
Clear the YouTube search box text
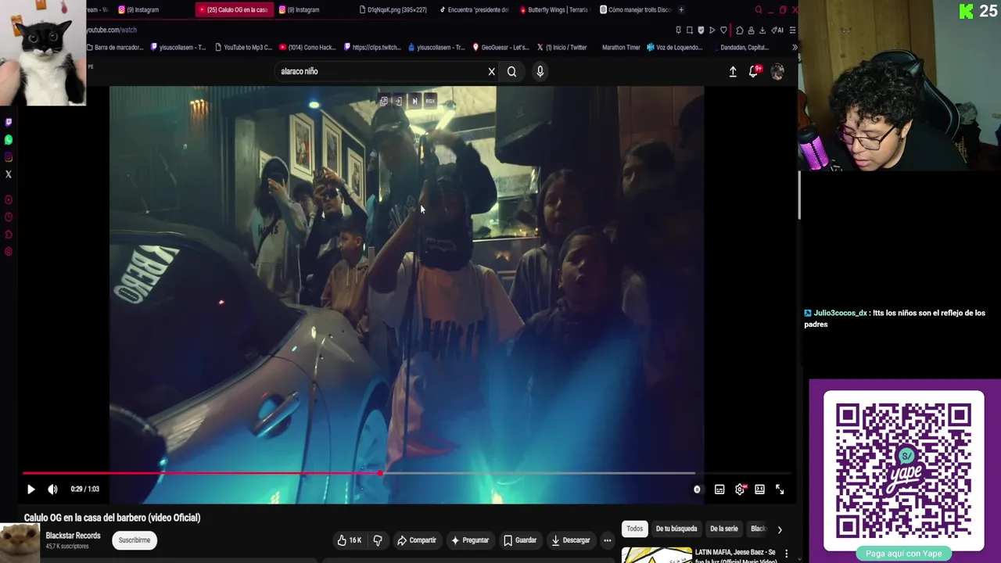coord(491,71)
